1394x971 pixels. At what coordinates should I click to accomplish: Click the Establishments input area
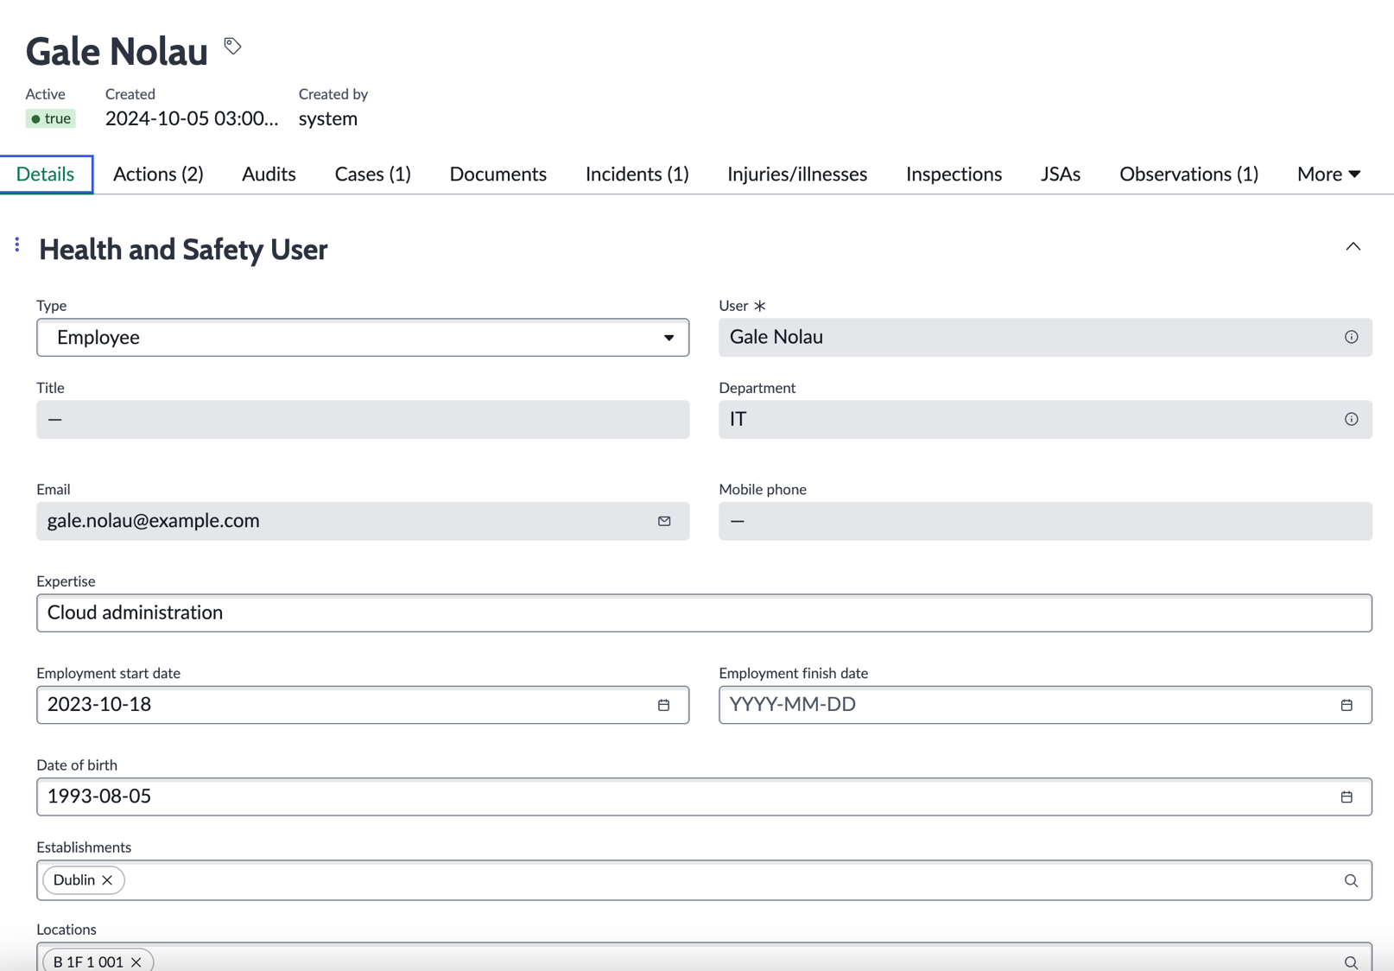704,880
